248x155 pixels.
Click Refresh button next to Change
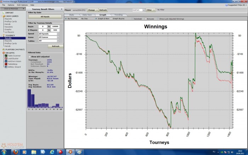click(103, 10)
